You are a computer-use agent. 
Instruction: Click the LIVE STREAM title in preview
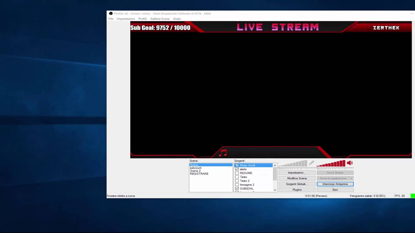click(278, 27)
